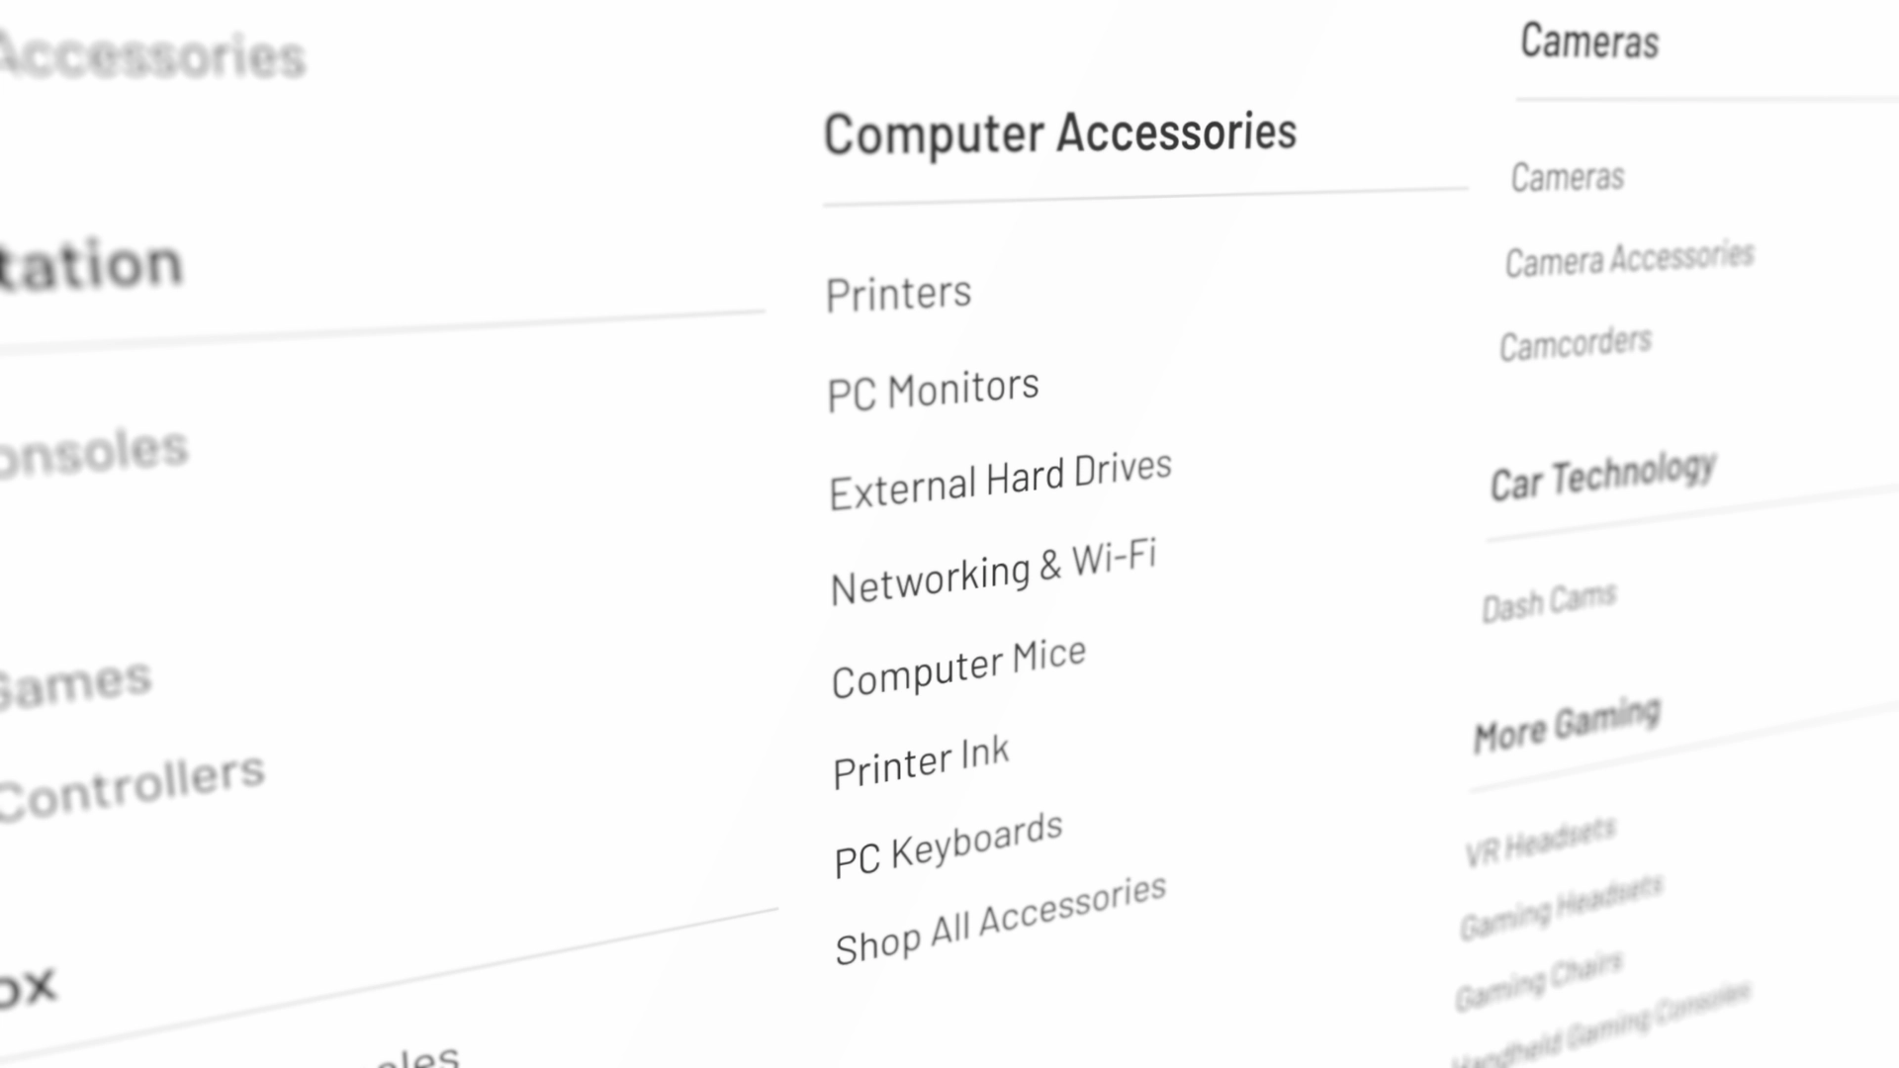Viewport: 1899px width, 1068px height.
Task: Open the Cameras link below the heading
Action: [x=1568, y=177]
